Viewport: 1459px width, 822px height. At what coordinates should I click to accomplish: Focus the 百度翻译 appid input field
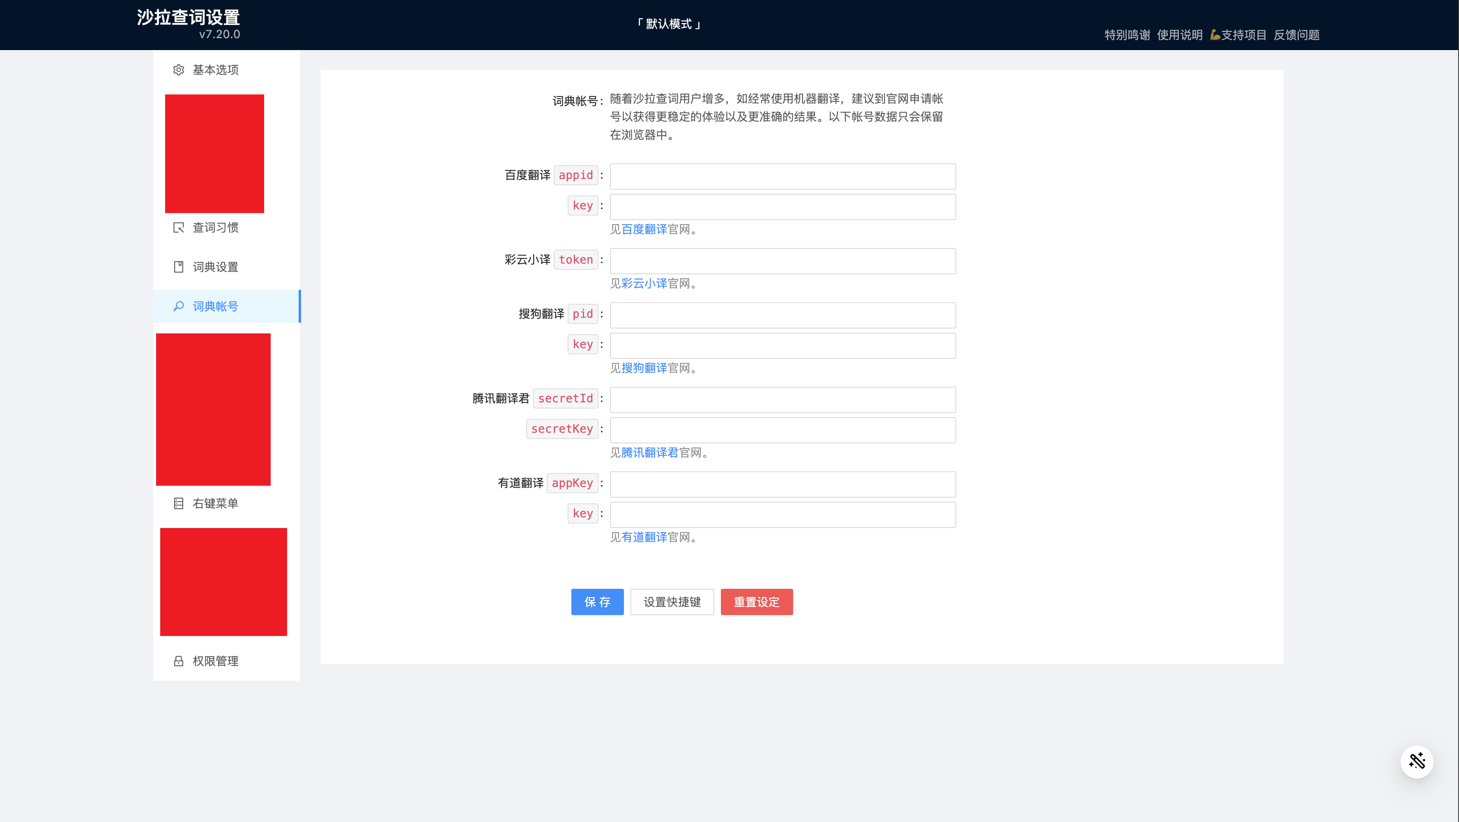782,176
